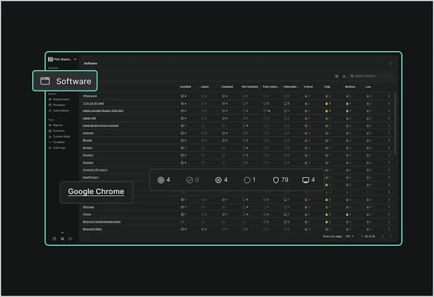
Task: Click the Deployments rocket icon
Action: pos(50,99)
